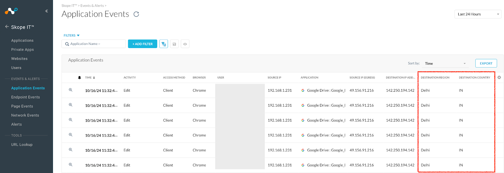Click the SOURCE IP column header
The image size is (504, 173).
[274, 78]
